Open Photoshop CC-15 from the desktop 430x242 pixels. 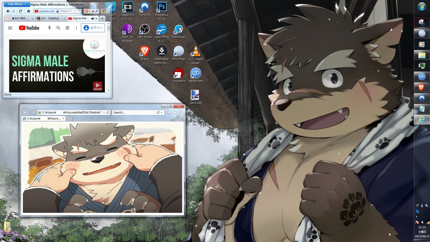pyautogui.click(x=161, y=8)
